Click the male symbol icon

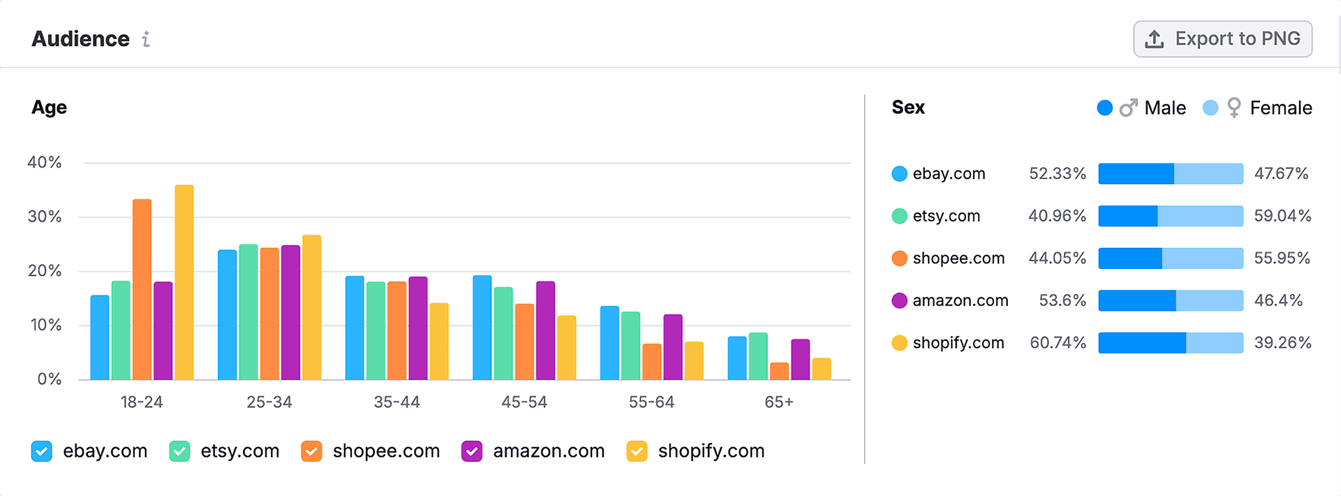click(x=1128, y=108)
